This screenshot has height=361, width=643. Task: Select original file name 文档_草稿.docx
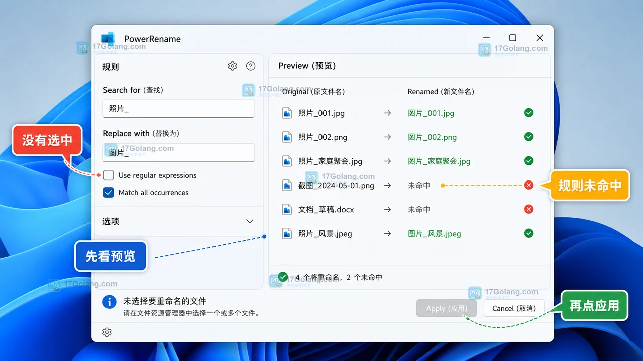[326, 210]
